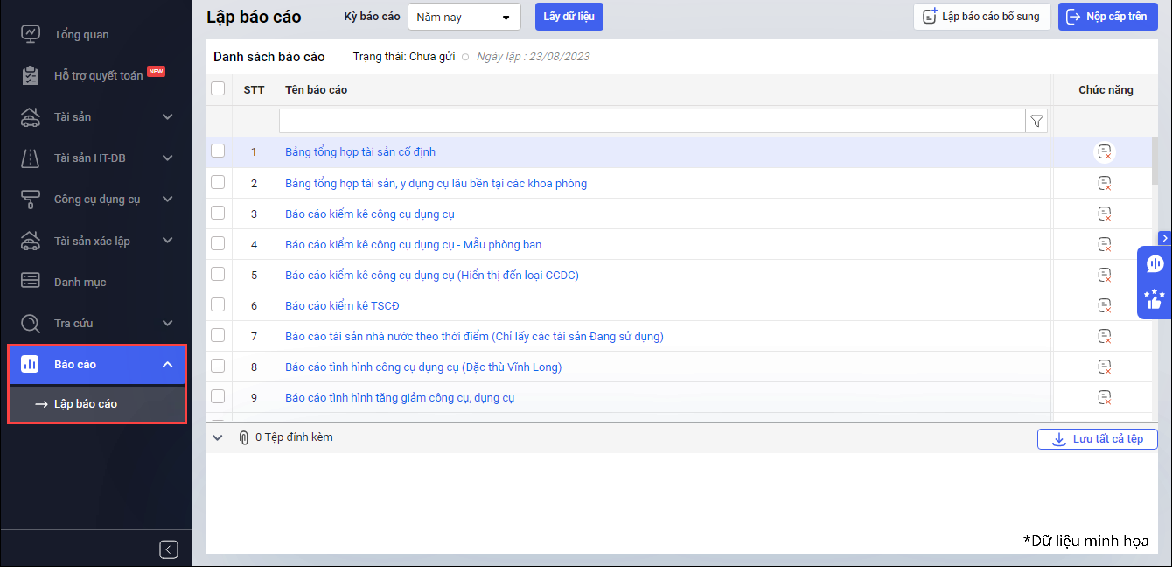Click the paperclip attachment icon
The image size is (1172, 567).
click(244, 437)
